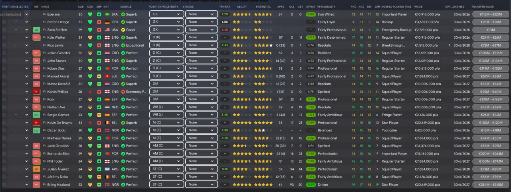511x192 pixels.
Task: Sort by the Transfer Value column header
Action: [483, 7]
